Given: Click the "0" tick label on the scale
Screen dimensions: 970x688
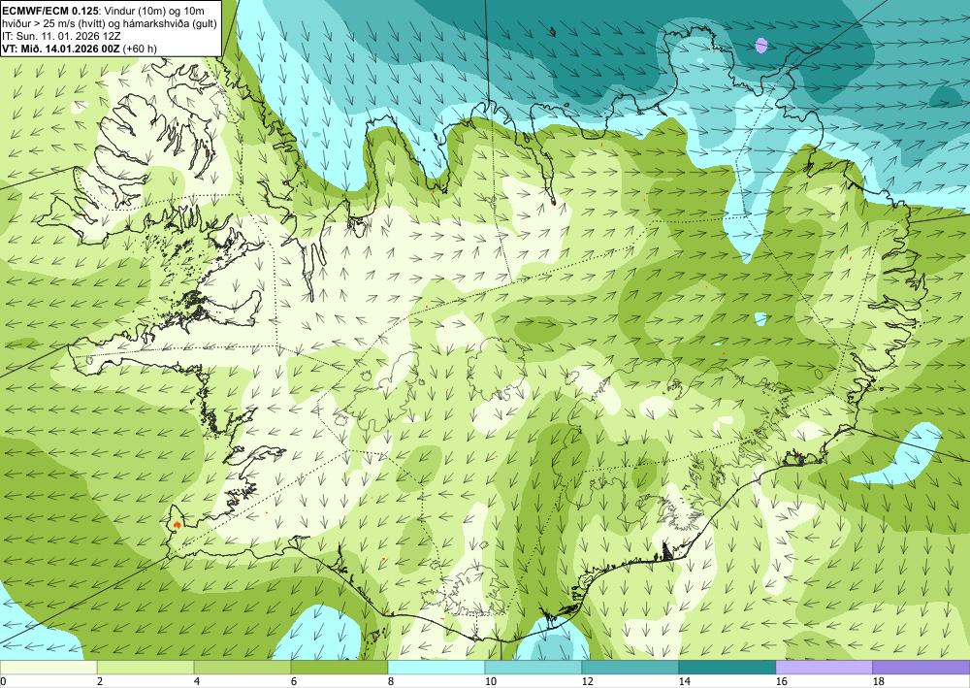Looking at the screenshot, I should tap(3, 681).
